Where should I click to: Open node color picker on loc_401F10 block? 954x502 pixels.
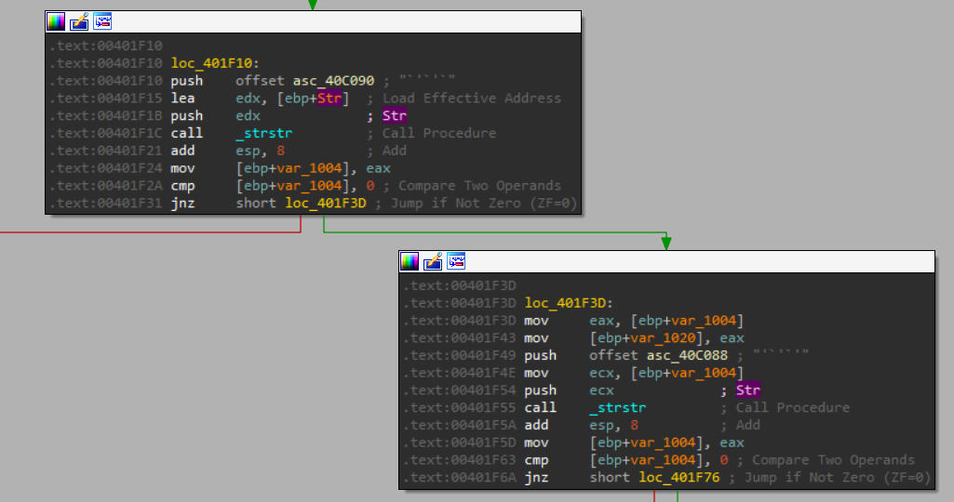[56, 21]
